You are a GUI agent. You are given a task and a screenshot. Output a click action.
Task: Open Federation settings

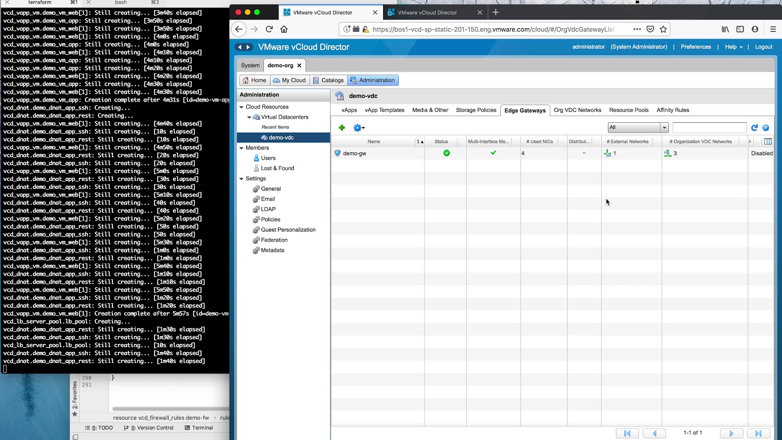(x=274, y=240)
